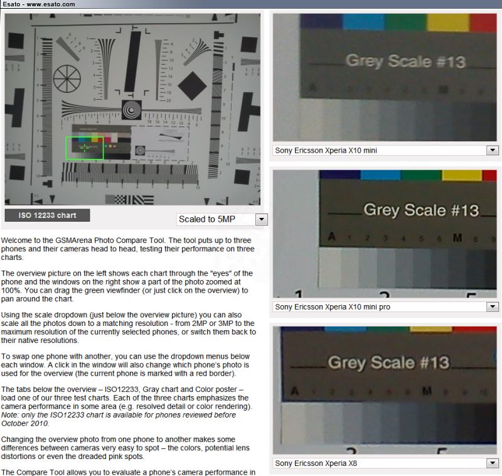Click the Scaled to 5MP dropdown arrow
The image size is (502, 476).
click(262, 219)
